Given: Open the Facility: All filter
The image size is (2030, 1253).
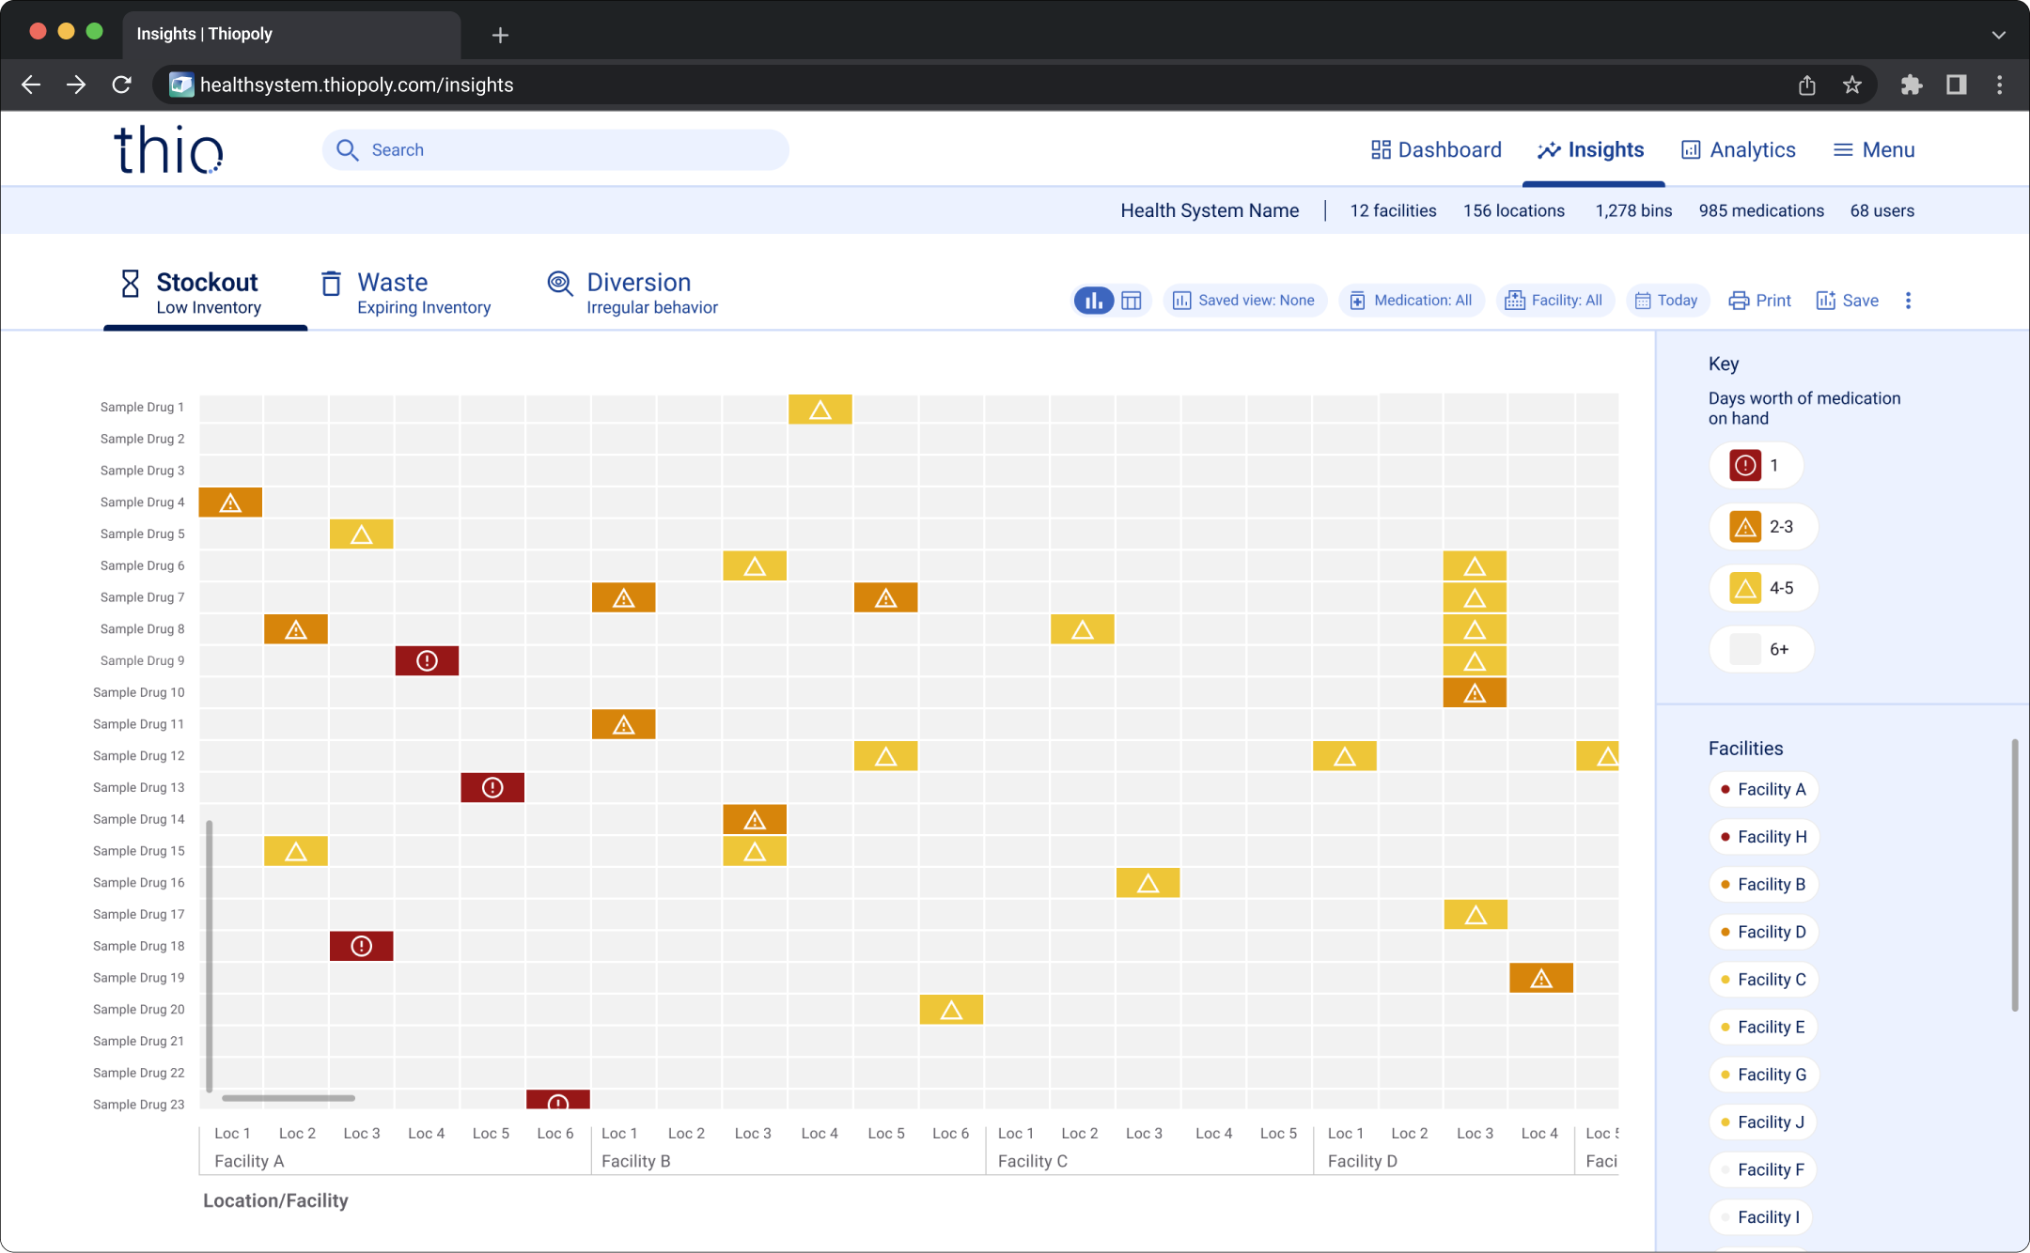Looking at the screenshot, I should coord(1554,301).
